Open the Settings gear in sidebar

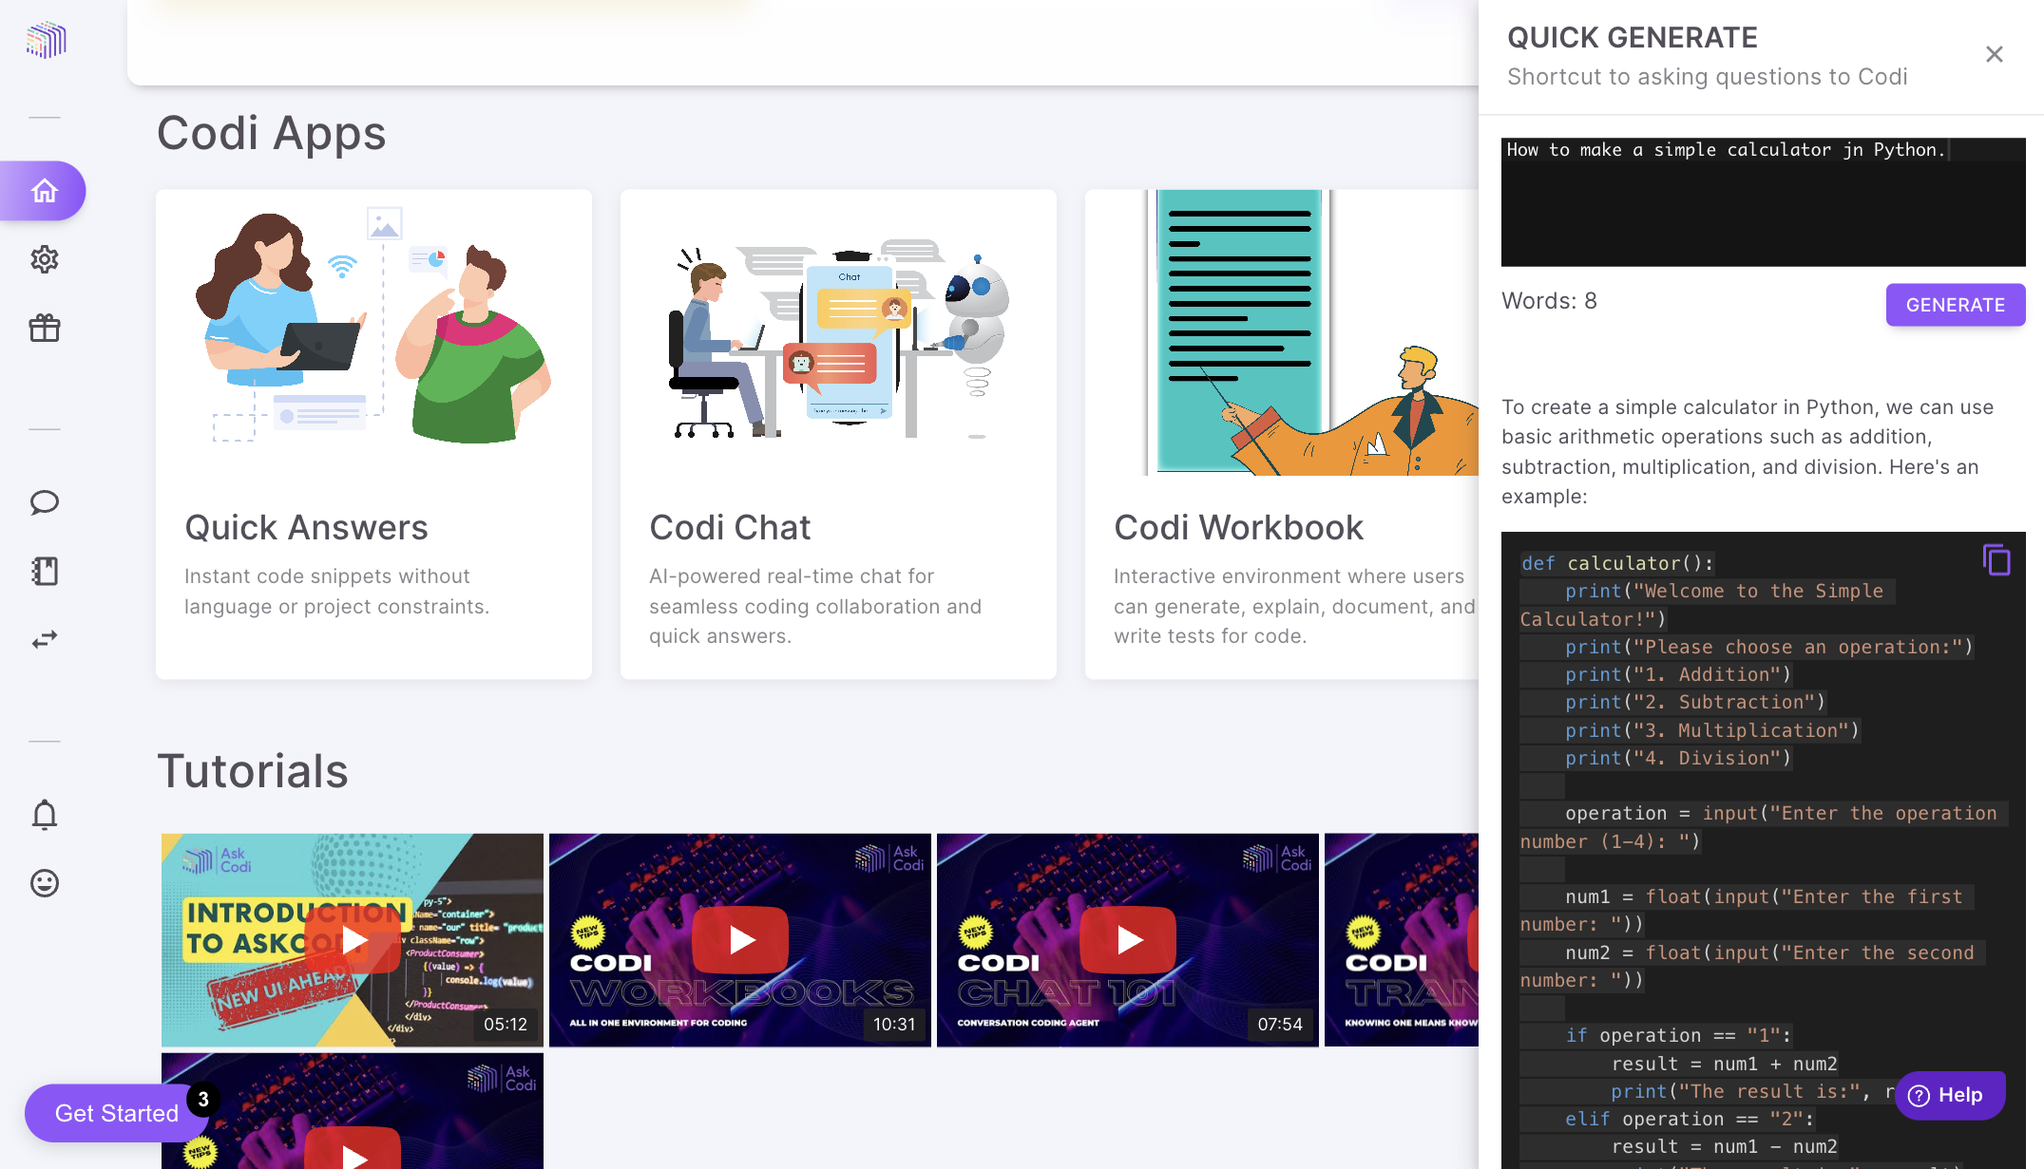tap(45, 259)
